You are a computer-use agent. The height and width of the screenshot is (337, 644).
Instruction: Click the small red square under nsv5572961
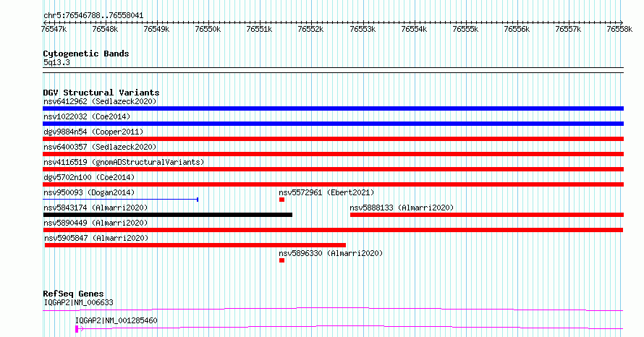point(281,200)
